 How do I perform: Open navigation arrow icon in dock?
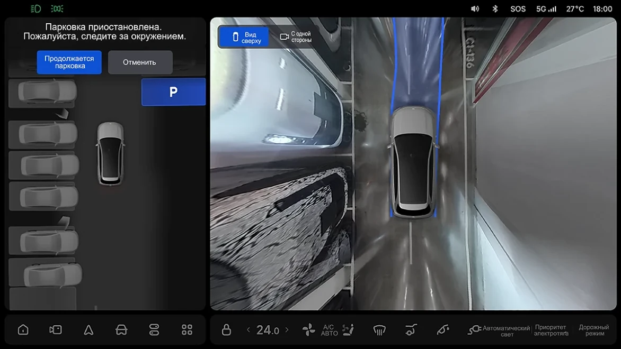(x=88, y=329)
